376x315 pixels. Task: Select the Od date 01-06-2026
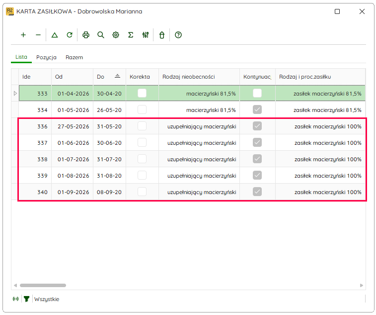(72, 143)
